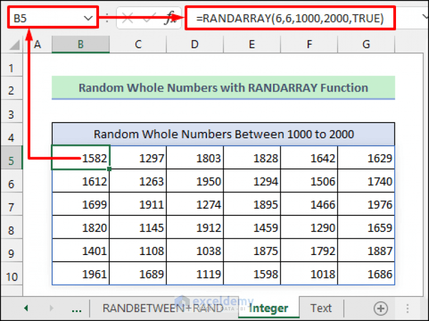This screenshot has width=429, height=321.
Task: Select cell containing 1895
Action: [252, 204]
